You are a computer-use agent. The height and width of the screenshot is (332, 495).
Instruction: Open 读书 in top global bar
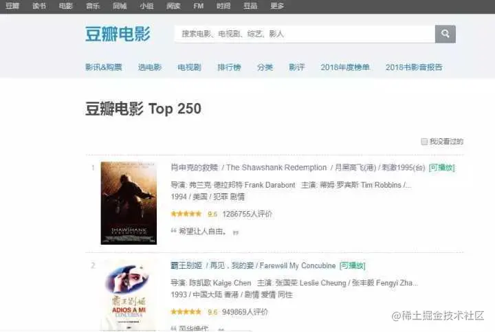(39, 5)
